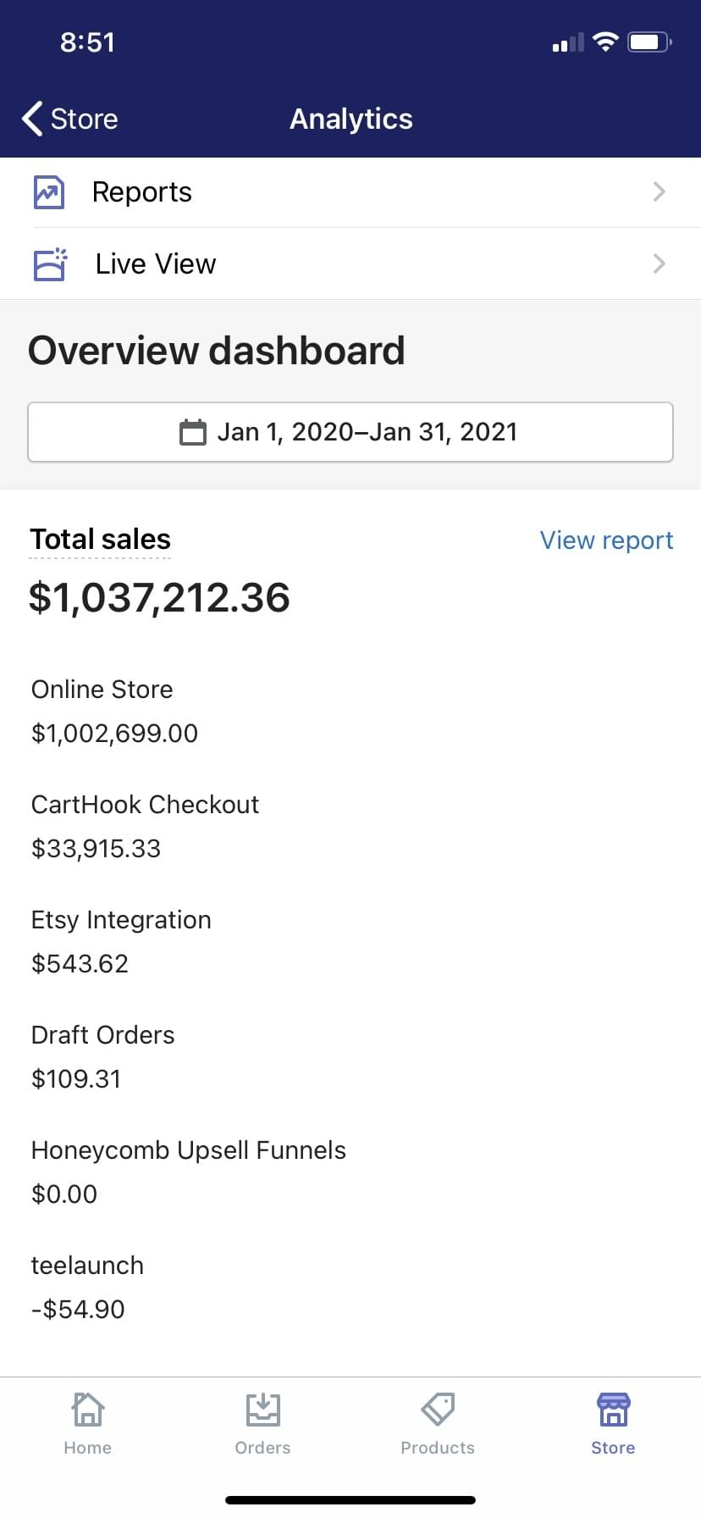Screen dimensions: 701x1518
Task: Tap the Etsy Integration sales entry
Action: point(121,942)
